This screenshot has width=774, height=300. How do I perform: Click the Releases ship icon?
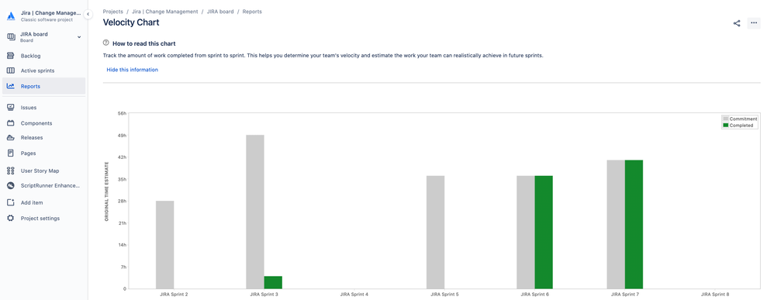point(10,138)
